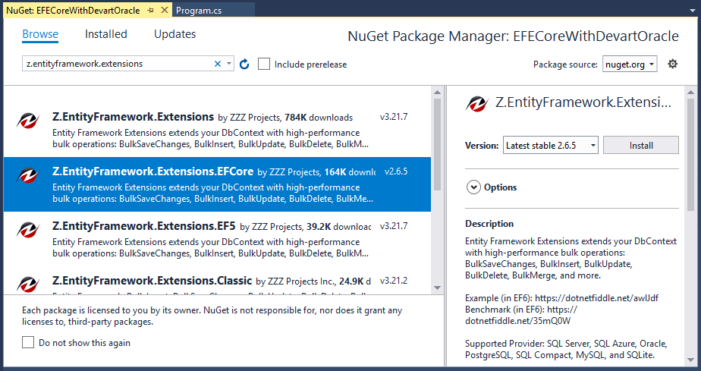The height and width of the screenshot is (371, 701).
Task: Click version v2.6.5 of the EFCore package
Action: coord(396,171)
